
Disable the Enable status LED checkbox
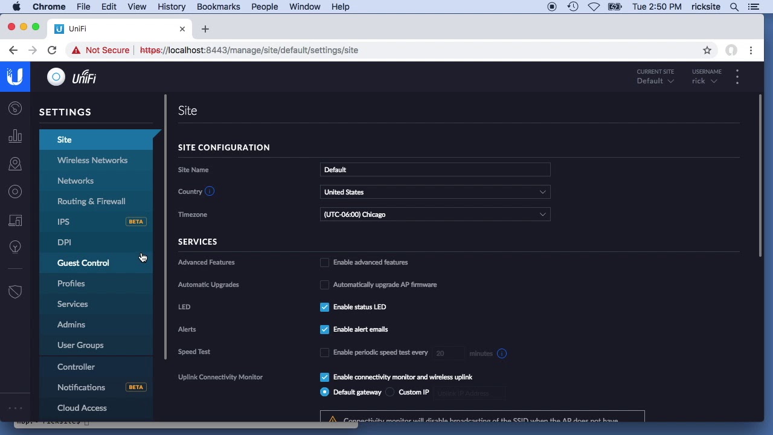(x=325, y=307)
